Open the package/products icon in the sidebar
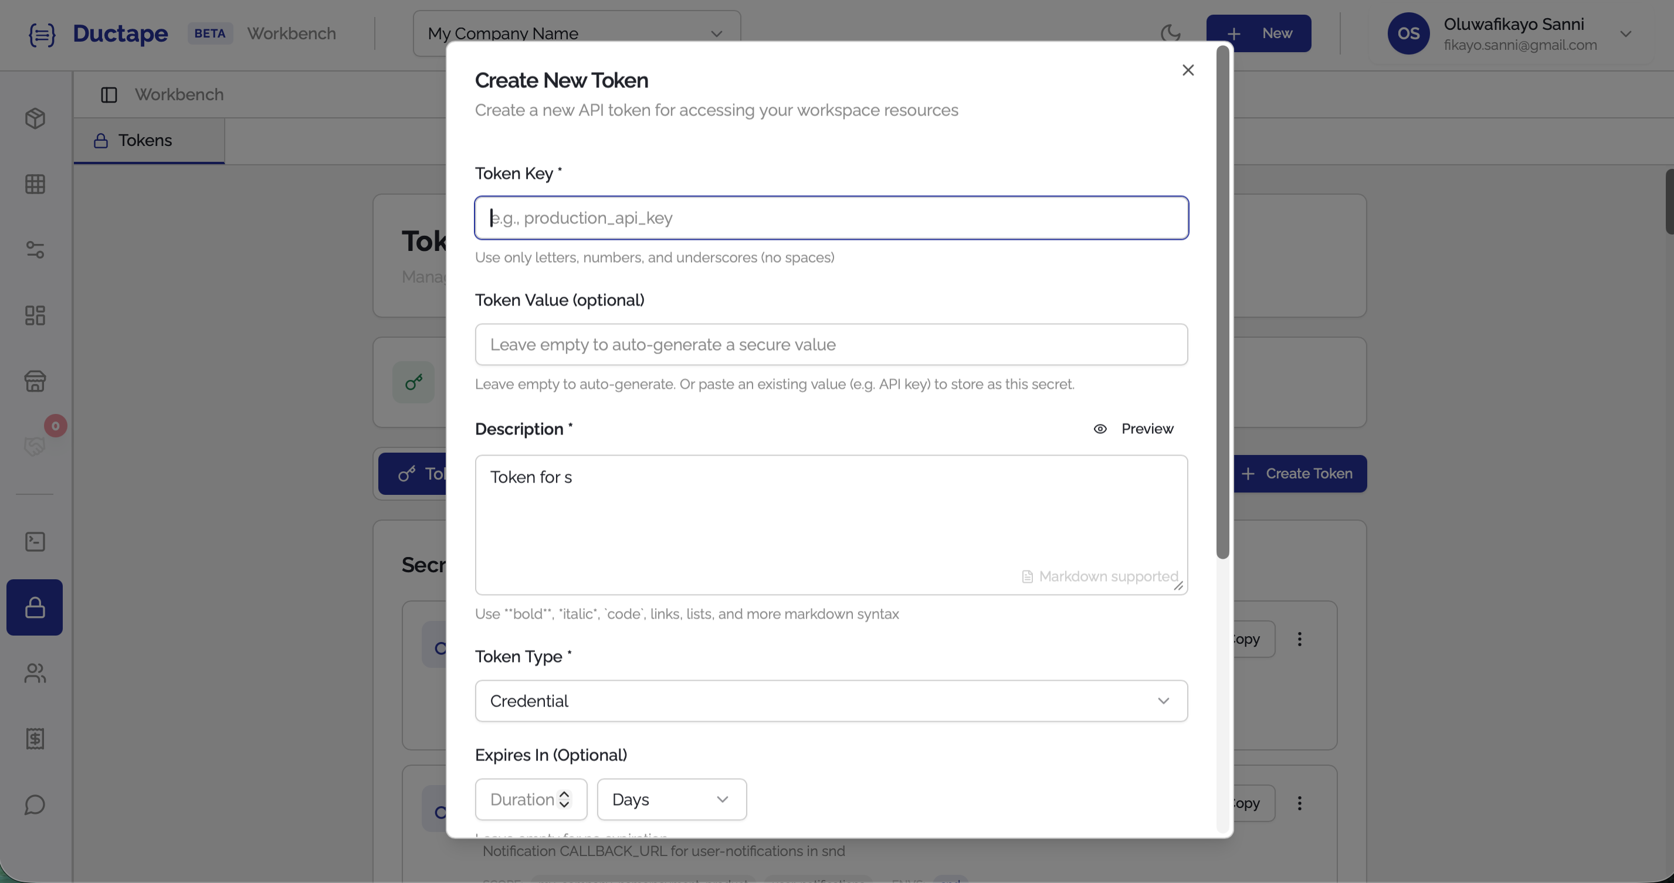The width and height of the screenshot is (1674, 883). pyautogui.click(x=35, y=118)
